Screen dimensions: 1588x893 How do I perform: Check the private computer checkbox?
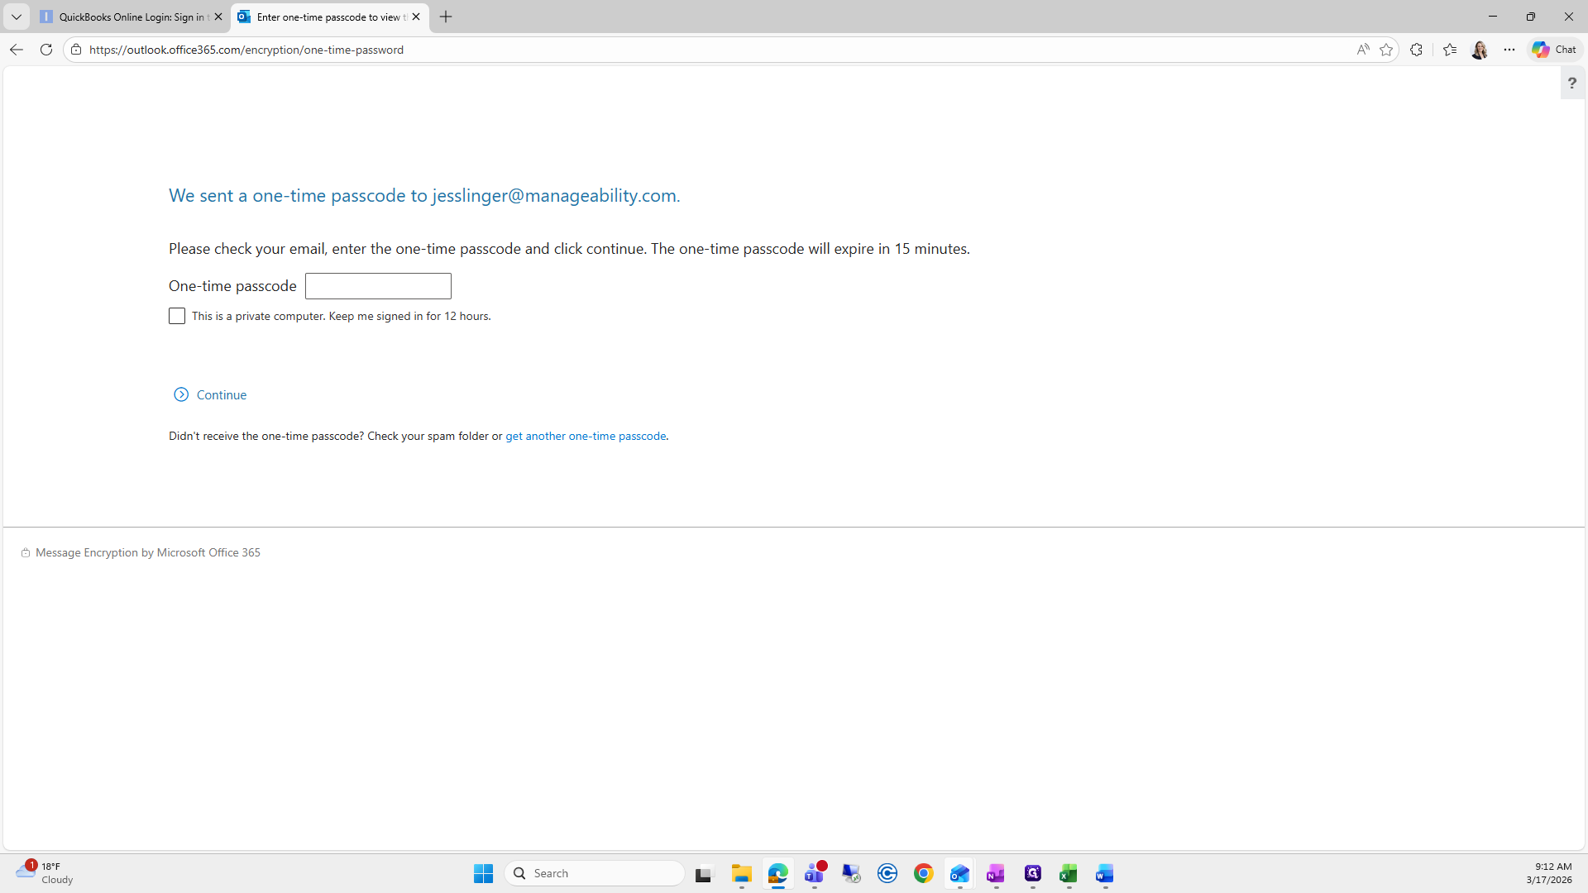tap(177, 316)
